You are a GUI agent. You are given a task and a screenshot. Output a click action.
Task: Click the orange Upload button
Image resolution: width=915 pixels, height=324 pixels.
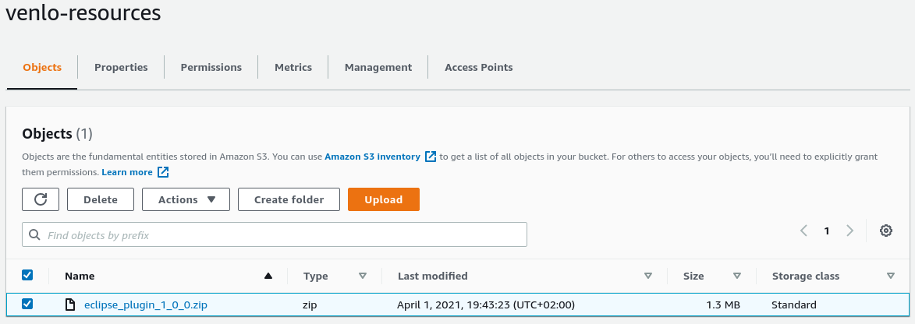tap(383, 199)
